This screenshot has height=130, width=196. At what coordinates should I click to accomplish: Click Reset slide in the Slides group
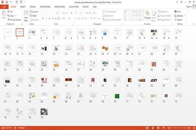pyautogui.click(x=33, y=16)
